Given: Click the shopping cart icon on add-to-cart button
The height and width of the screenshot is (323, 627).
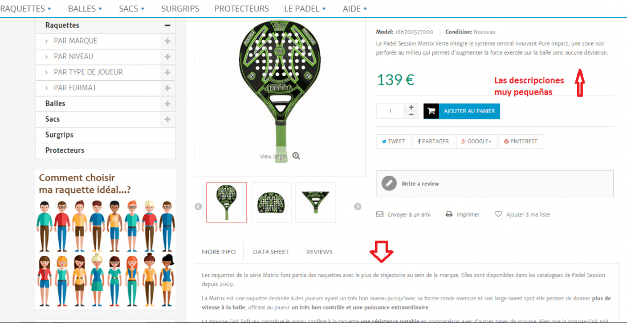Looking at the screenshot, I should pos(431,111).
